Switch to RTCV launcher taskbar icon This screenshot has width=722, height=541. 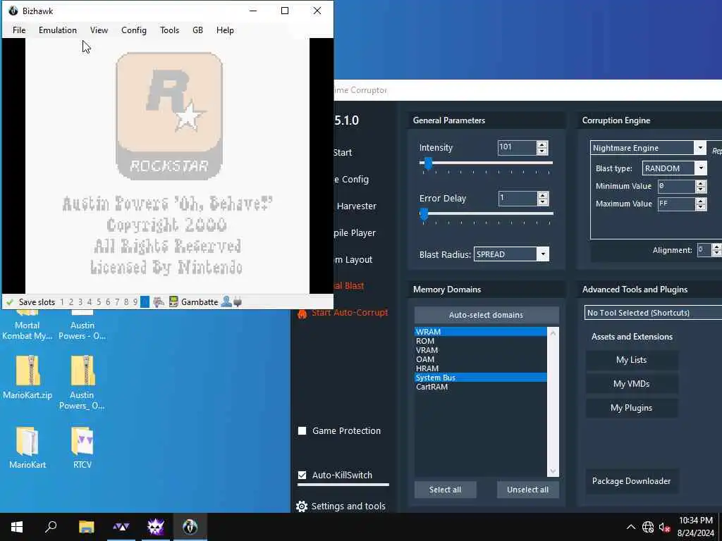pos(121,527)
